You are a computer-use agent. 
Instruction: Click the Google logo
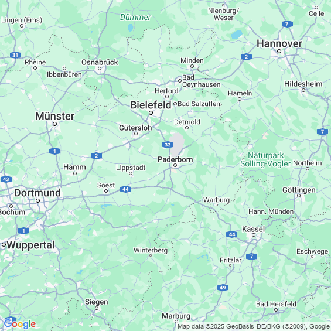[x=20, y=324]
